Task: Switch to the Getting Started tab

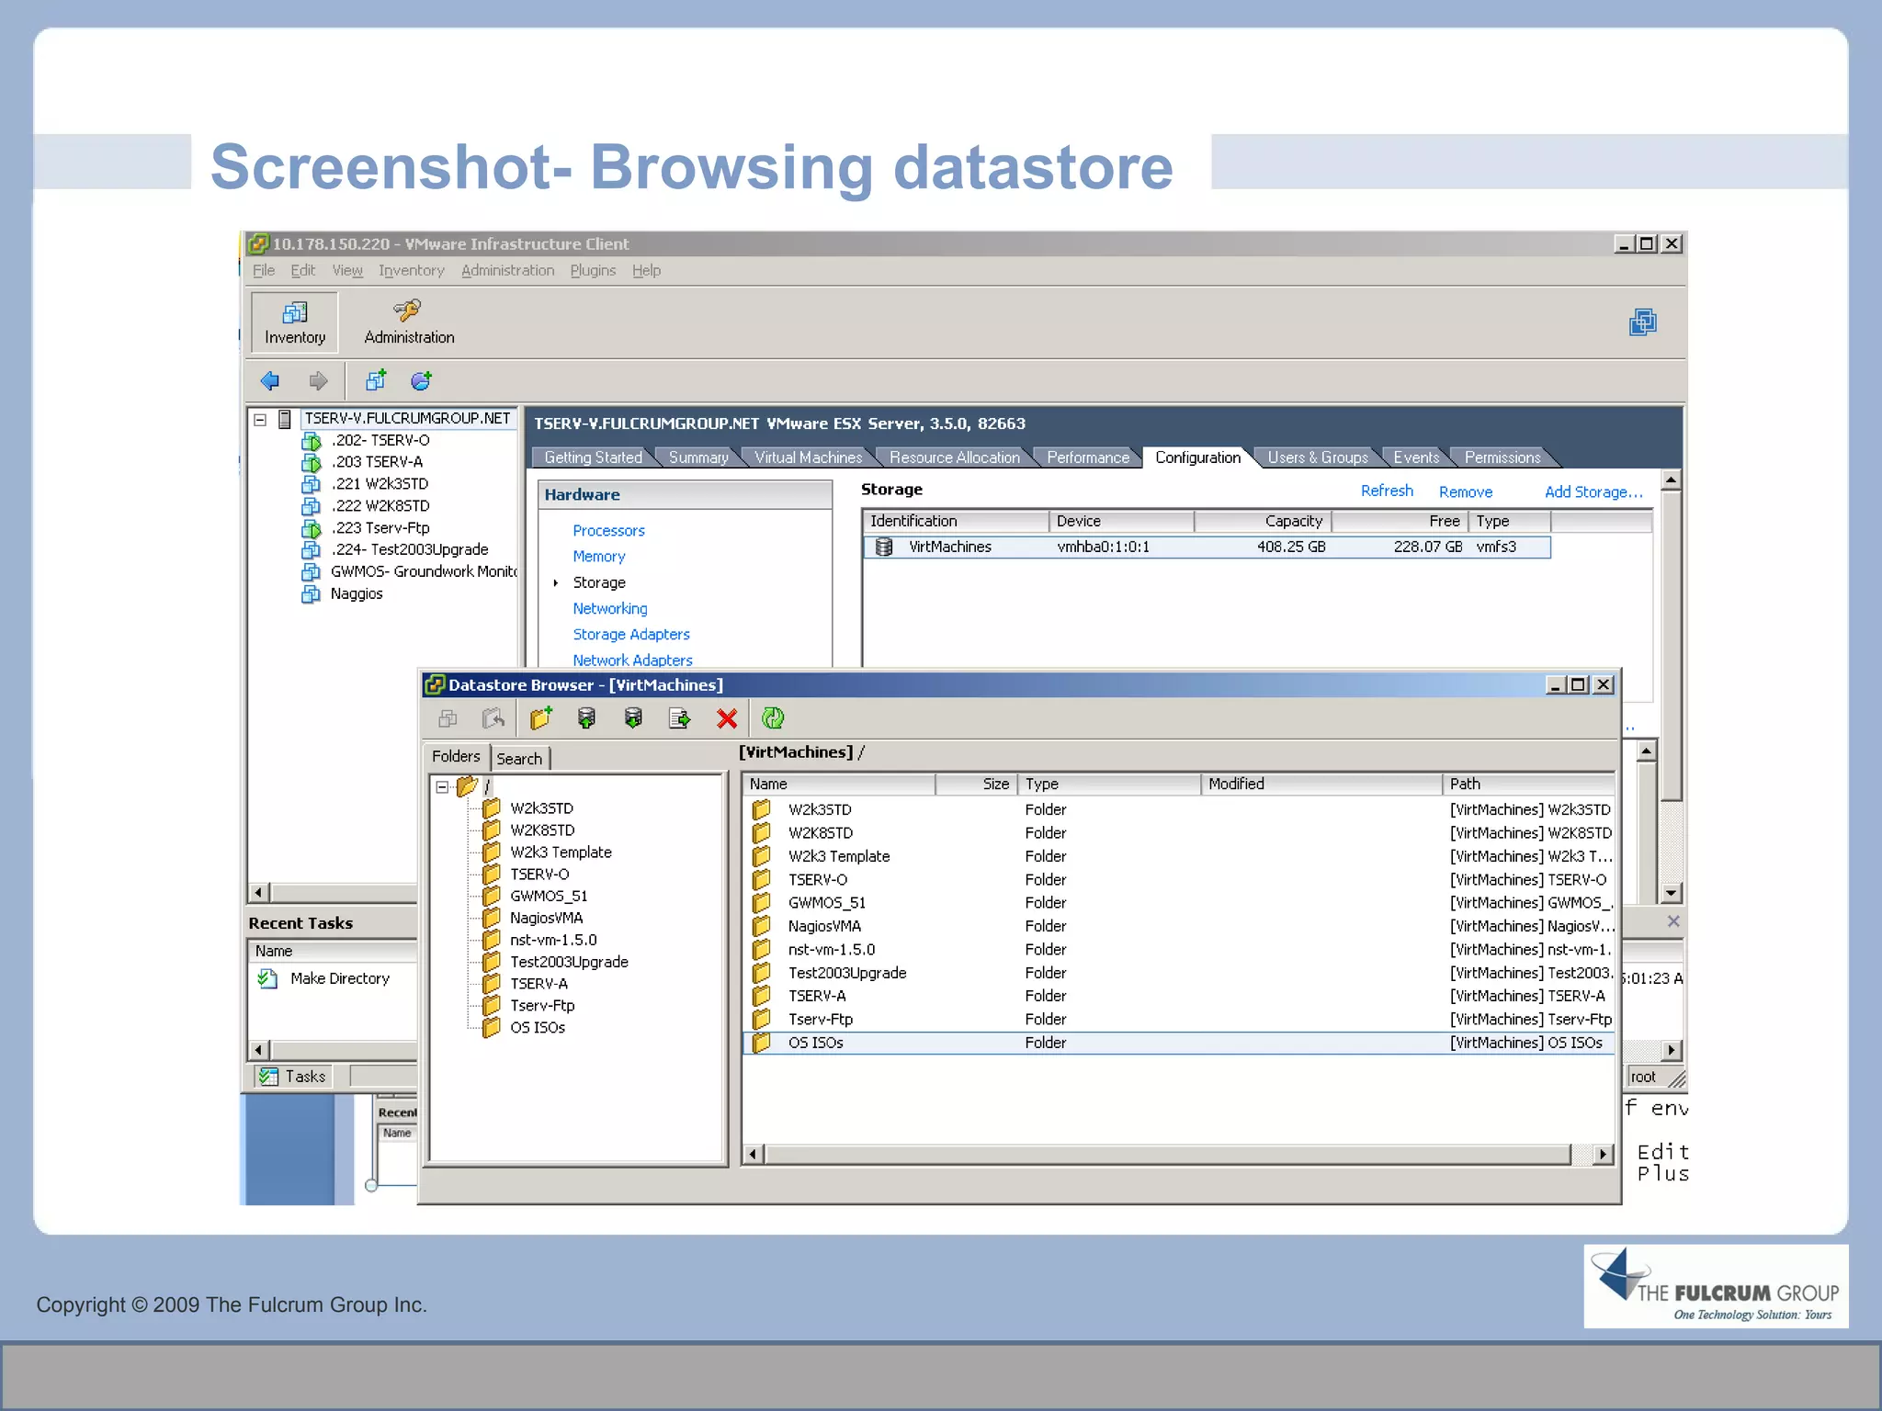Action: [593, 457]
